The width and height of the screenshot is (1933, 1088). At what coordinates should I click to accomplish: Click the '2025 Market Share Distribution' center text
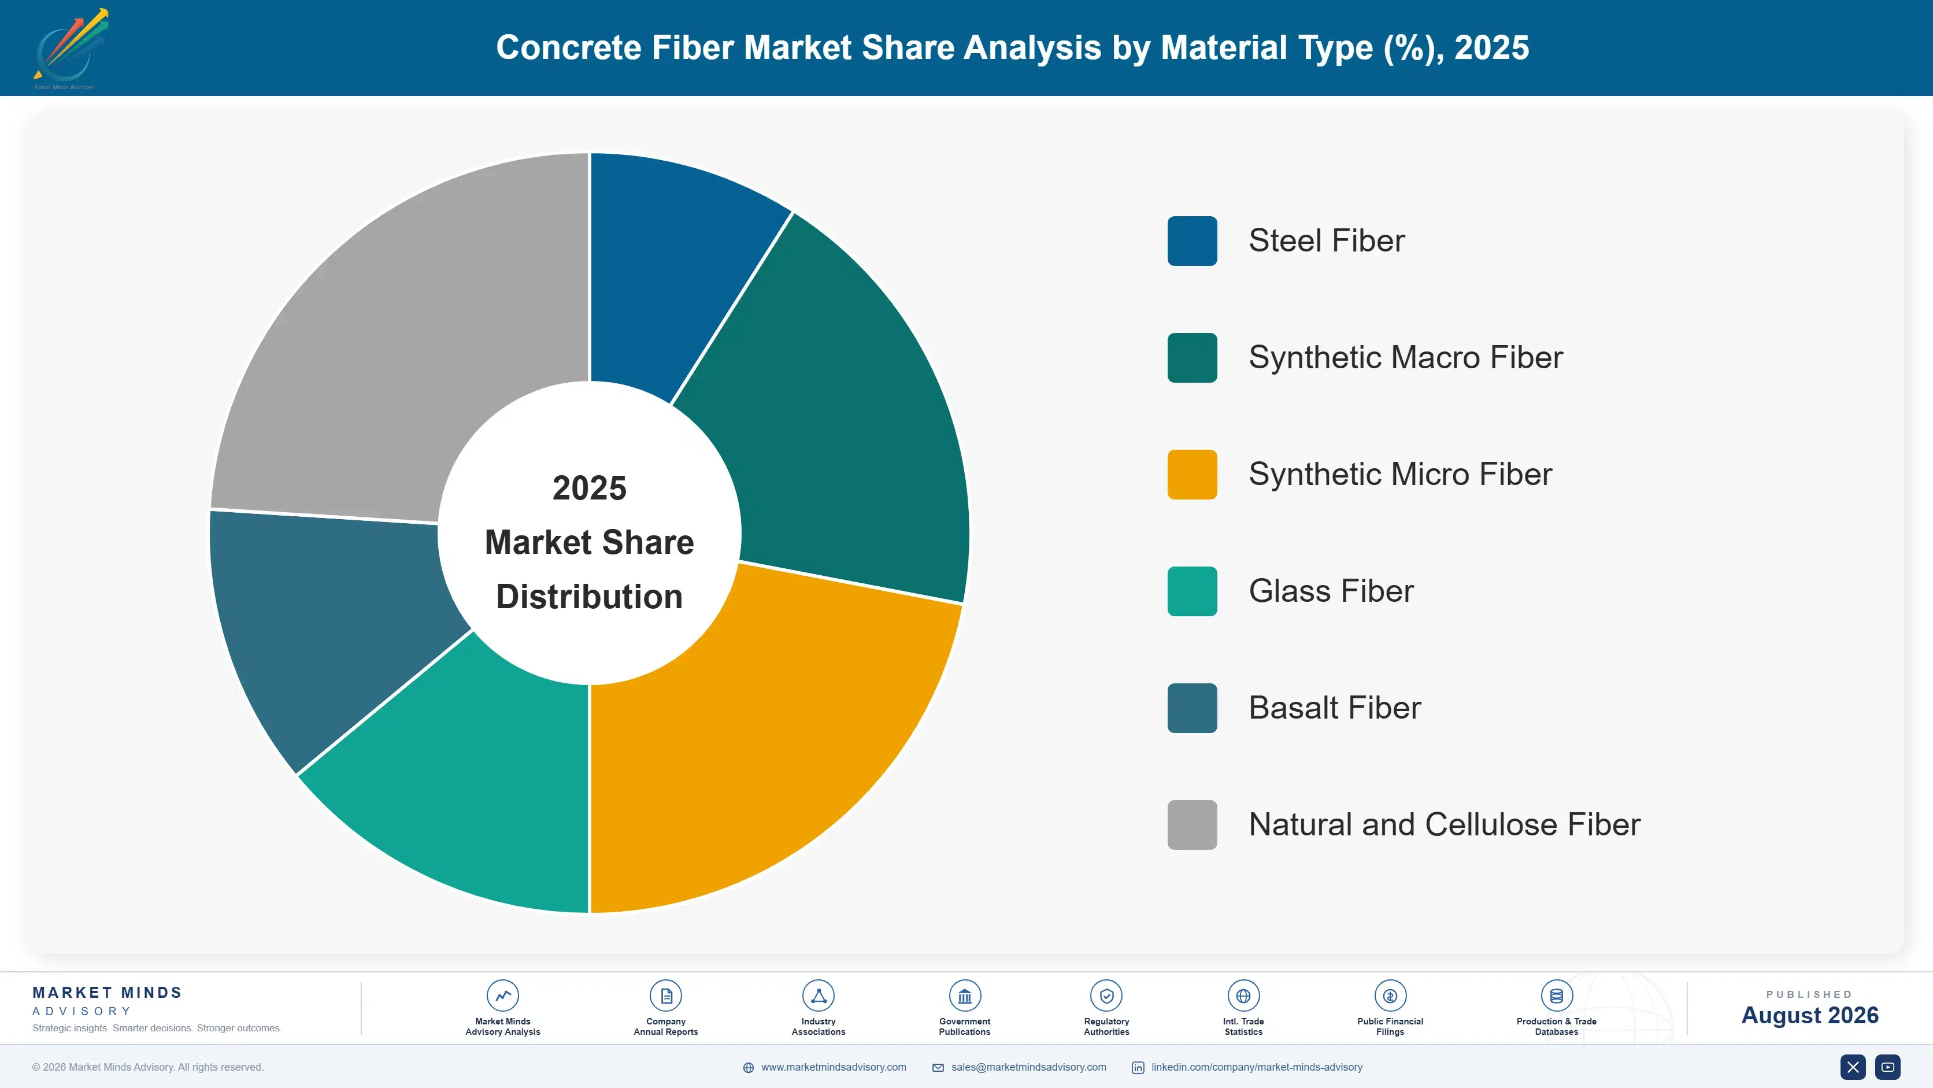coord(589,542)
